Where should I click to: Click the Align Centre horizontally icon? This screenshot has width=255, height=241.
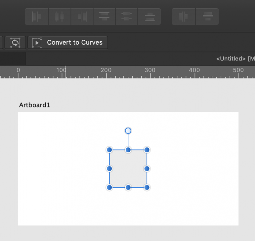[59, 17]
